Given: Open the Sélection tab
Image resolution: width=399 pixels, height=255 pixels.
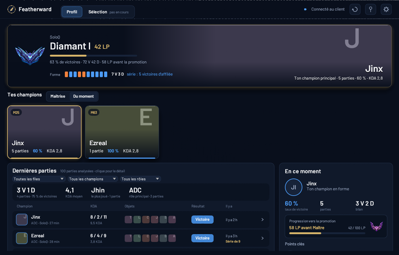Looking at the screenshot, I should point(108,12).
